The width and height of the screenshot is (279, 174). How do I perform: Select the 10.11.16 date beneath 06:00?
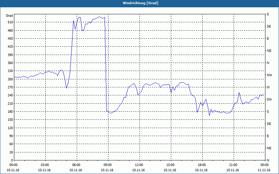[x=76, y=170]
